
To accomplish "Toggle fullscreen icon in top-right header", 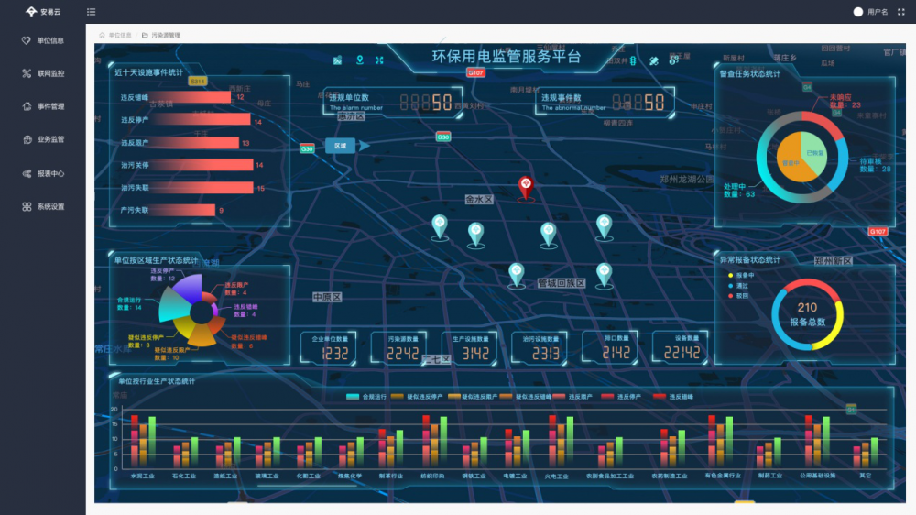I will point(900,12).
